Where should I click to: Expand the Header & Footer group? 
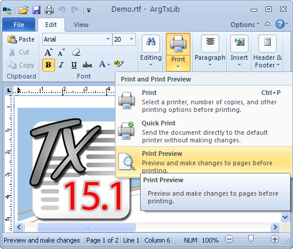click(x=267, y=52)
